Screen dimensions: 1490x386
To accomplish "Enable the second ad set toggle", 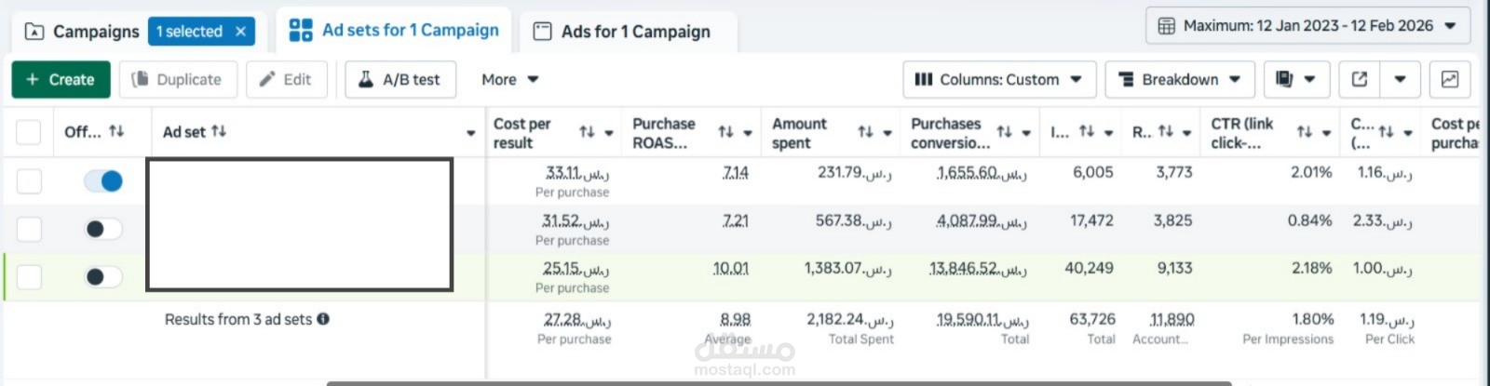I will coord(103,229).
